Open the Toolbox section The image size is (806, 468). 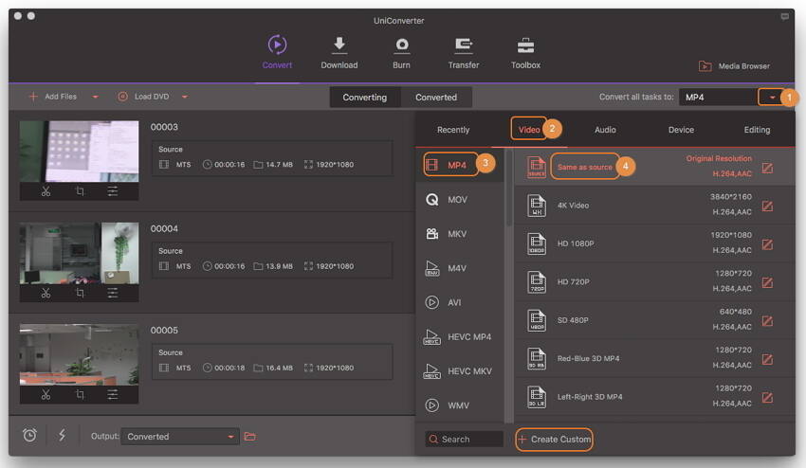coord(525,52)
